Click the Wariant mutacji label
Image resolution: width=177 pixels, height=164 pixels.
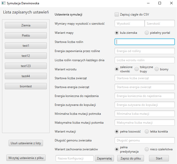point(65,132)
